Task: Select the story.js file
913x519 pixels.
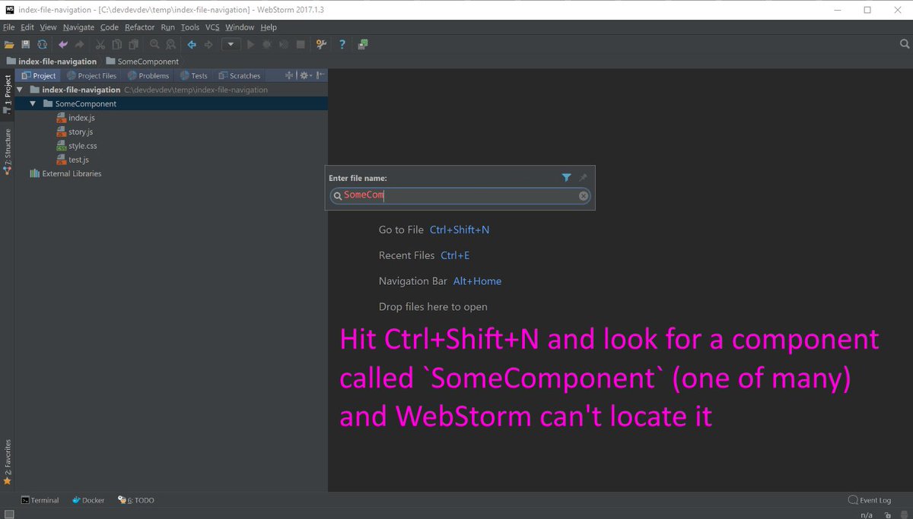Action: [75, 131]
